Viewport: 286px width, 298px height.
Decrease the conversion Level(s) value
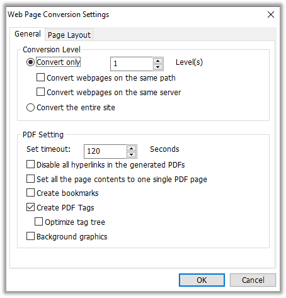[x=157, y=67]
